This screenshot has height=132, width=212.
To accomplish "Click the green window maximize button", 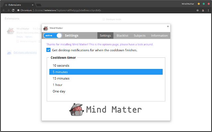I will 204,4.
